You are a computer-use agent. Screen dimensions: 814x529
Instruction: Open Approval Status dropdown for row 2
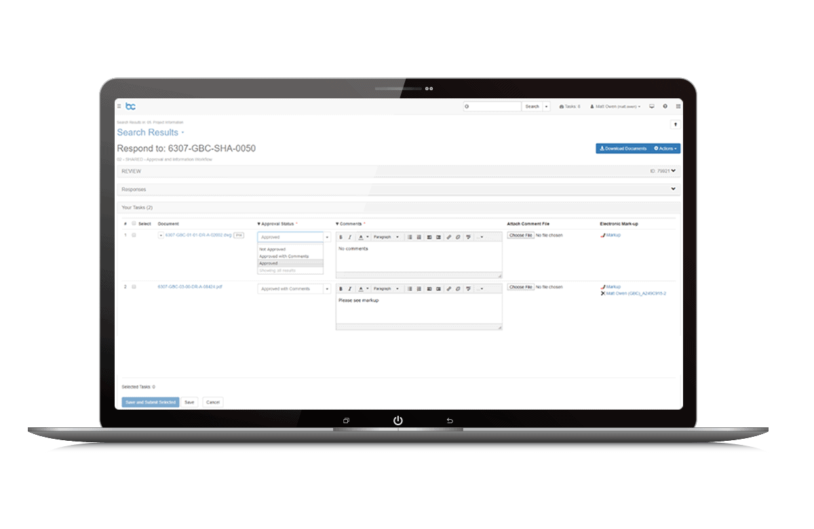coord(294,289)
